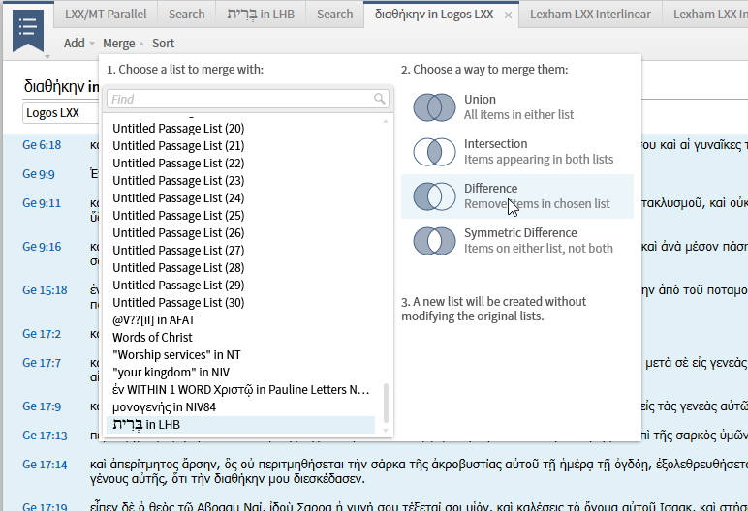Select the μονογενής in NIV84 list

[164, 407]
